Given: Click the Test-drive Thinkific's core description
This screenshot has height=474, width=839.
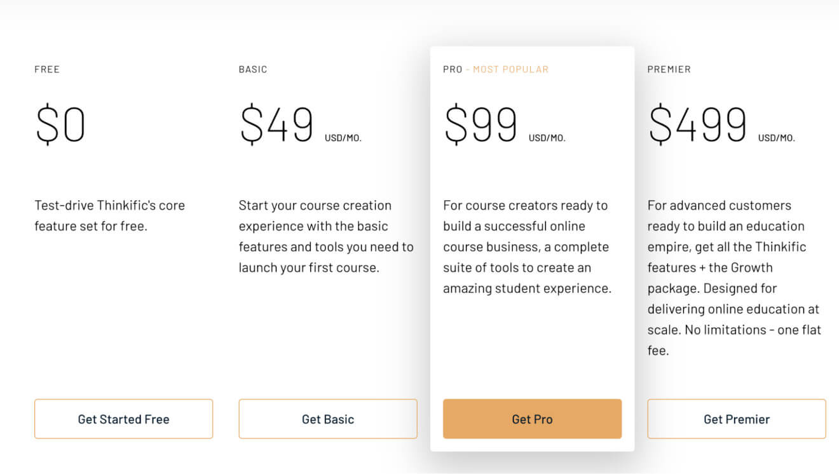Looking at the screenshot, I should [110, 215].
